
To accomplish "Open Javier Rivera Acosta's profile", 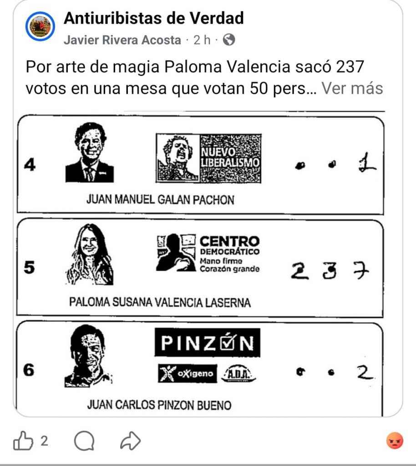I will (x=122, y=40).
